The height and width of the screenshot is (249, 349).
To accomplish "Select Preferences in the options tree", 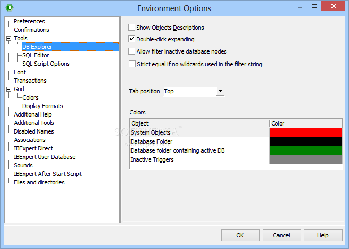I will 29,21.
